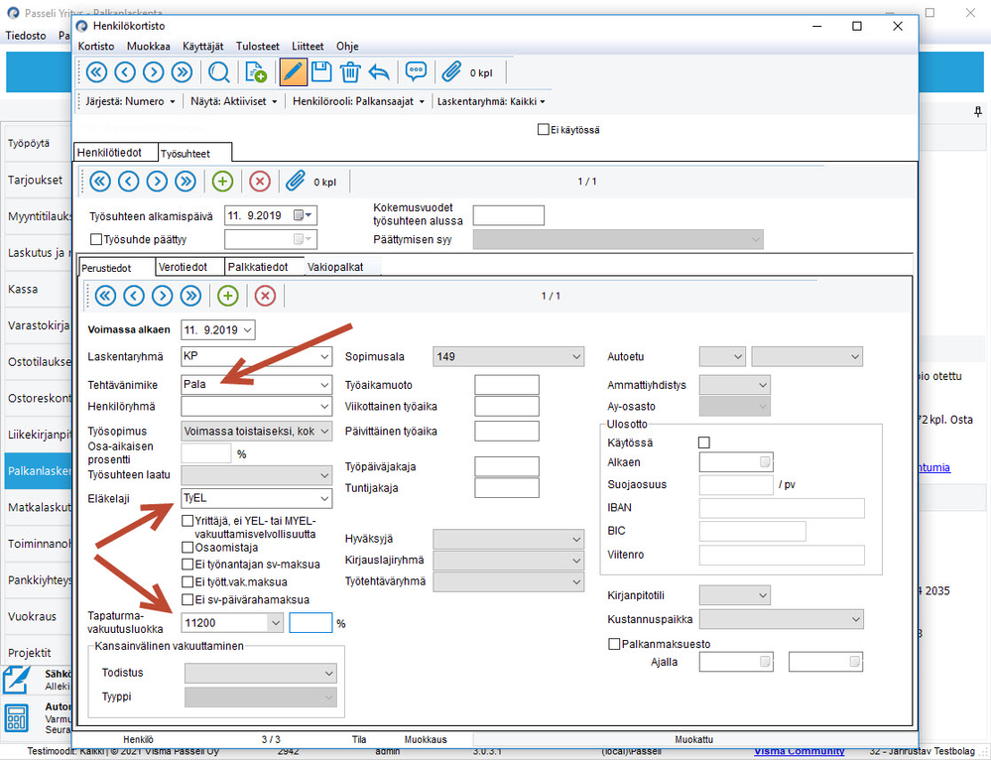Open the Tulosteet menu

point(258,47)
